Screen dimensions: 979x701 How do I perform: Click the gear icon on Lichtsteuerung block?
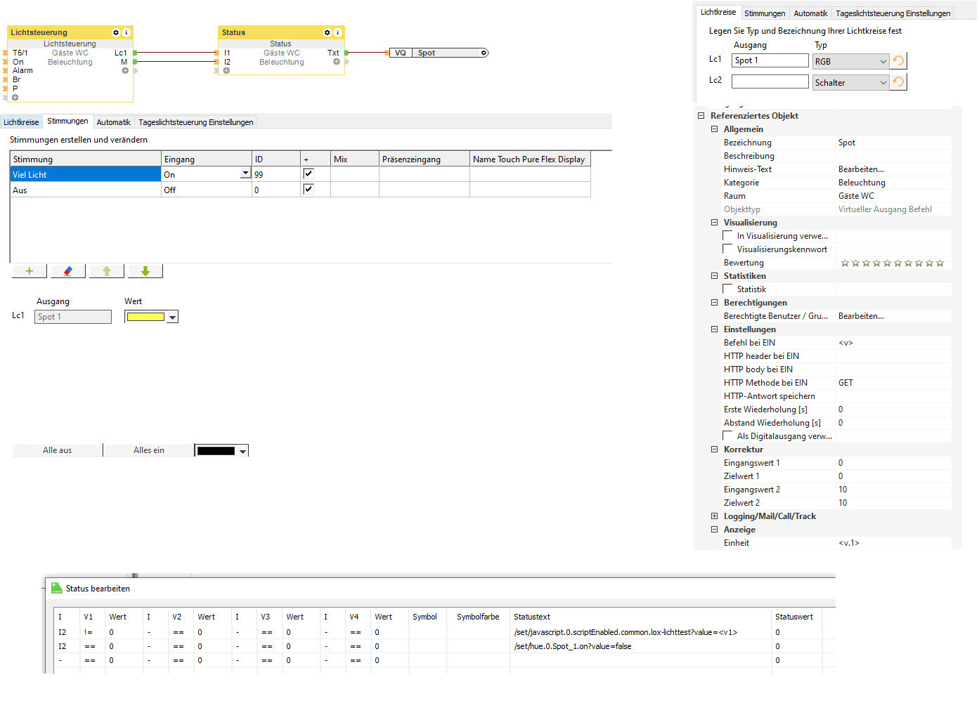coord(116,32)
